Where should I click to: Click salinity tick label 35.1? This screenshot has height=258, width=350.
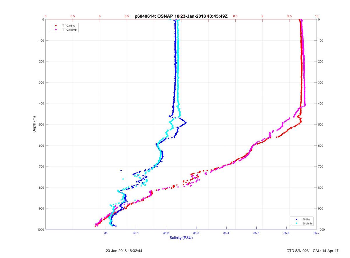point(136,233)
